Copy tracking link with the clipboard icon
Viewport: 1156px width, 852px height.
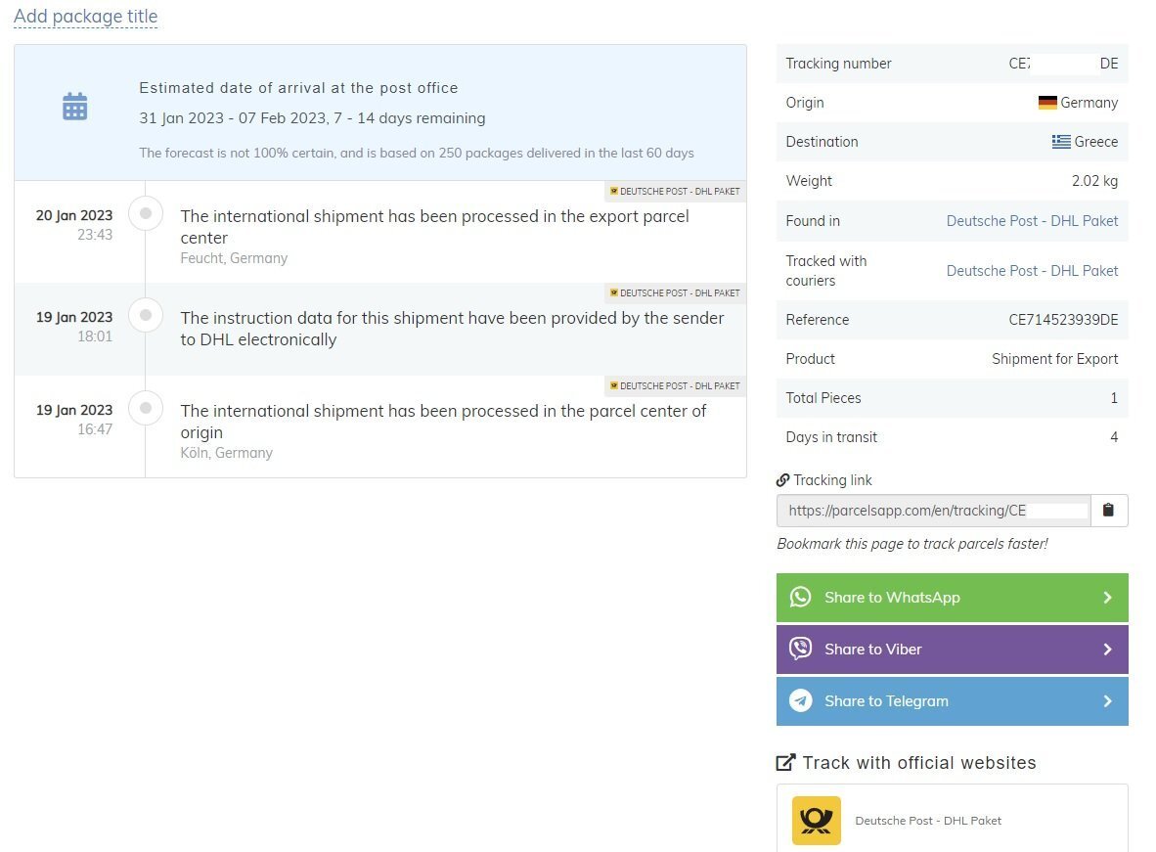pos(1108,511)
